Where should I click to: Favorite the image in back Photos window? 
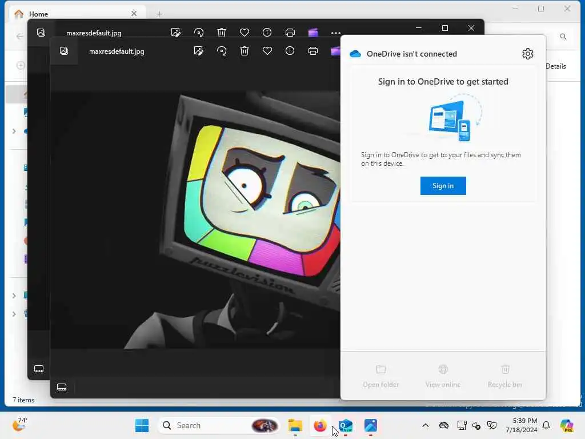click(x=245, y=33)
